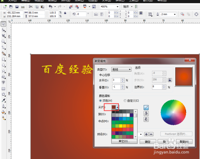Click the Open file icon
200x159 pixels.
pos(11,7)
